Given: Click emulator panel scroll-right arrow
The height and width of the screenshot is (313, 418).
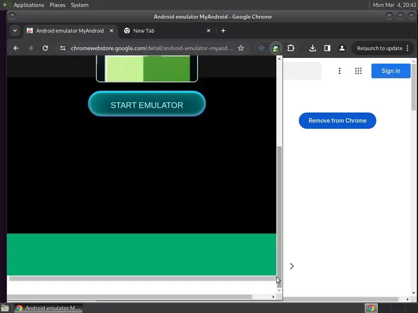Looking at the screenshot, I should (x=273, y=297).
